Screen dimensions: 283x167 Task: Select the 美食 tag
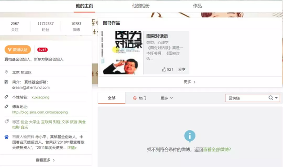pyautogui.click(x=82, y=122)
